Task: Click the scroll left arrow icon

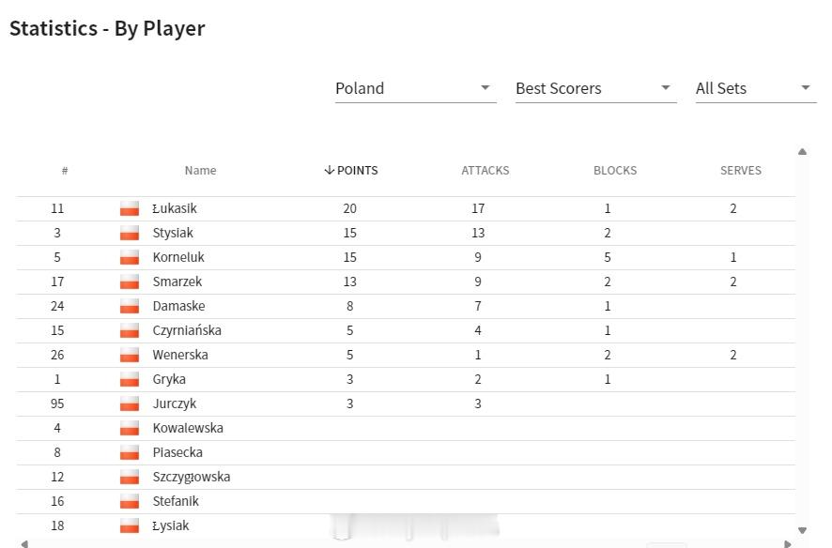Action: 24,543
